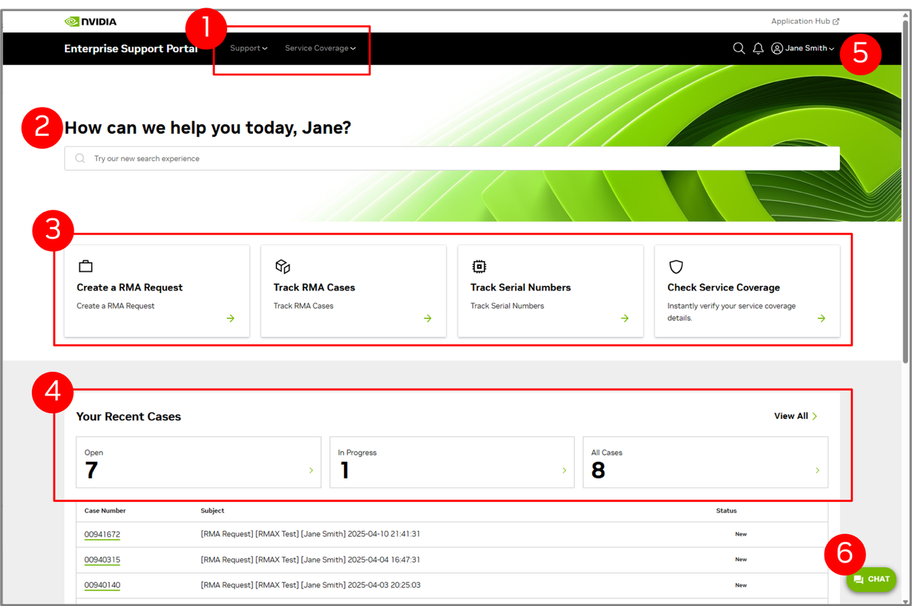Click the Your Recent Cases heading
The width and height of the screenshot is (912, 606).
tap(129, 417)
